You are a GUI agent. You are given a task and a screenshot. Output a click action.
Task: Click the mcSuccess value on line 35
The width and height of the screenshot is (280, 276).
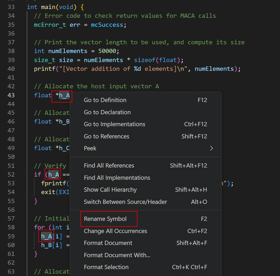coord(107,25)
